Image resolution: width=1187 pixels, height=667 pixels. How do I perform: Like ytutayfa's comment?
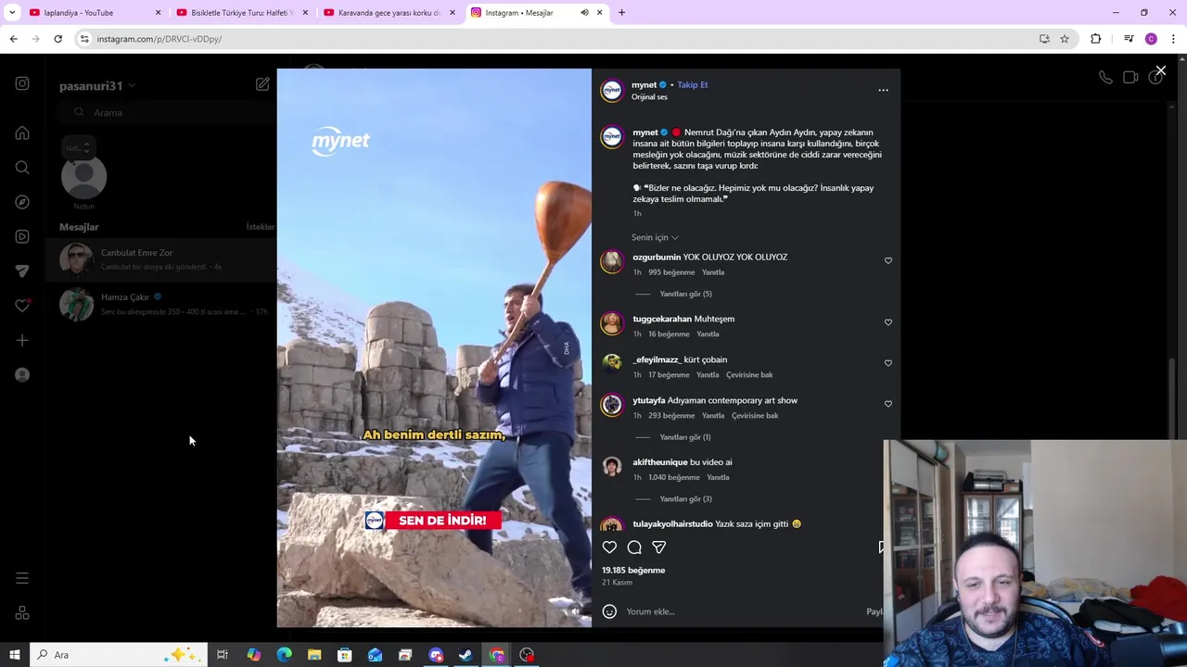(887, 404)
